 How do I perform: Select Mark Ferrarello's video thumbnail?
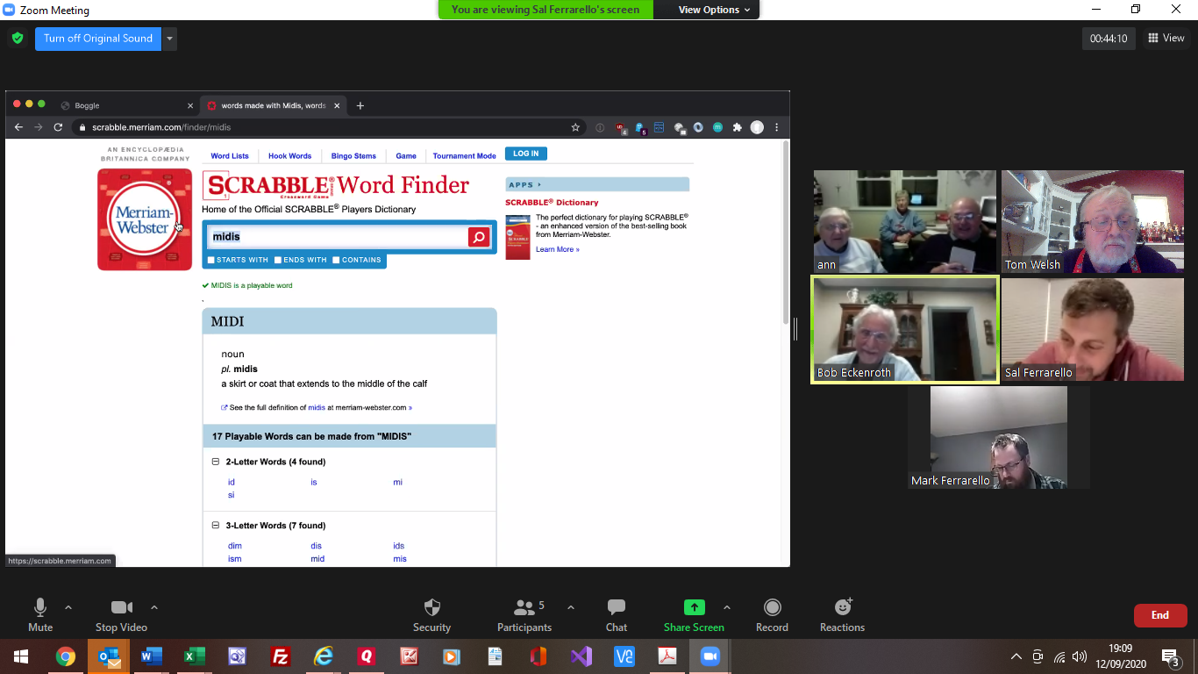pos(999,437)
